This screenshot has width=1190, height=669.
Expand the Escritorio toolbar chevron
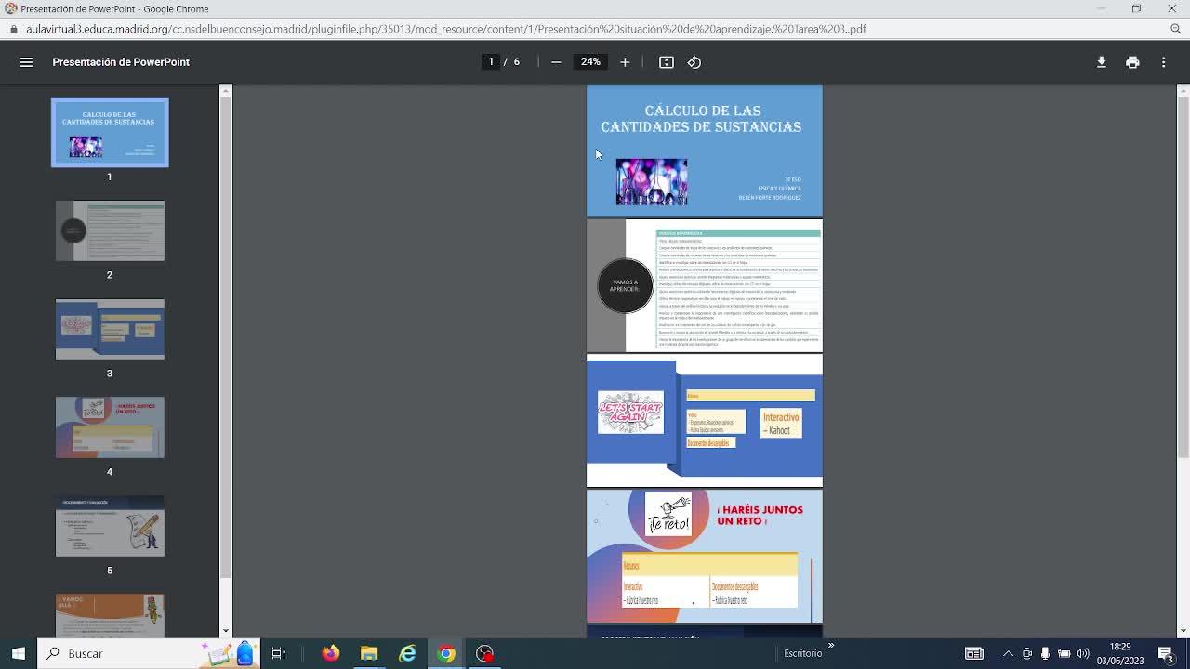831,645
